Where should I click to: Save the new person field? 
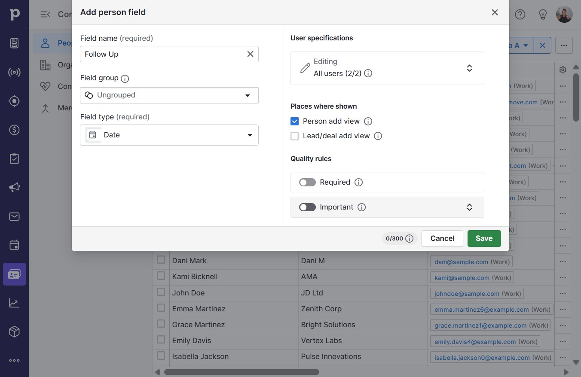coord(484,239)
